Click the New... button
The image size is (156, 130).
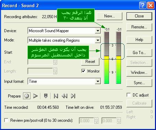point(109,16)
